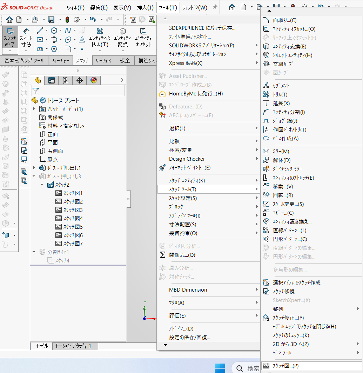
Task: Pin the menu bar with pushpin icon
Action: coord(215,7)
